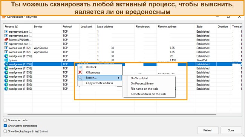The image size is (245, 137).
Task: Uncheck Show active connections
Action: coord(5,126)
